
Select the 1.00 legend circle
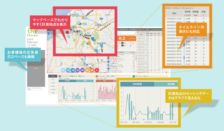(73, 70)
